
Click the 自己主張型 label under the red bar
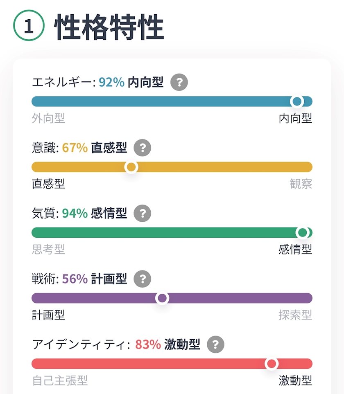click(x=60, y=380)
